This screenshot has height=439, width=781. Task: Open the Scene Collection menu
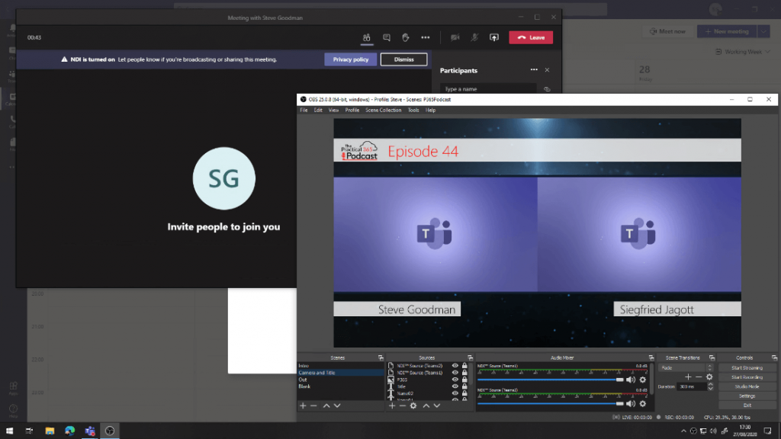(384, 111)
